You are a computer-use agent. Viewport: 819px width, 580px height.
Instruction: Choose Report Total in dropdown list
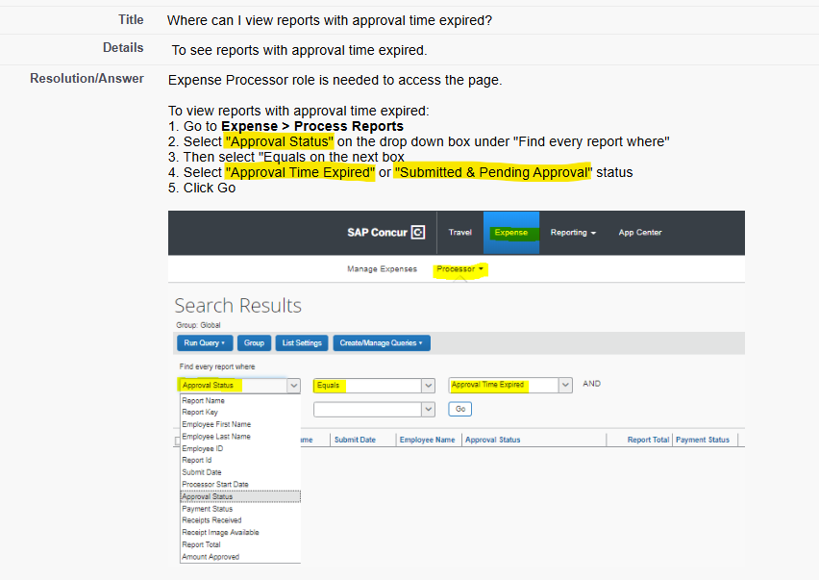[x=240, y=544]
